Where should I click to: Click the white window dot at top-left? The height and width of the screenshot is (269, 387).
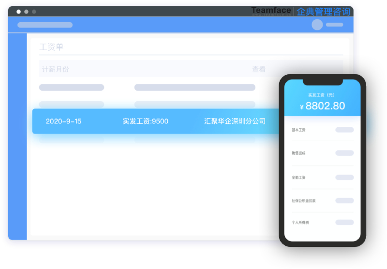click(19, 12)
